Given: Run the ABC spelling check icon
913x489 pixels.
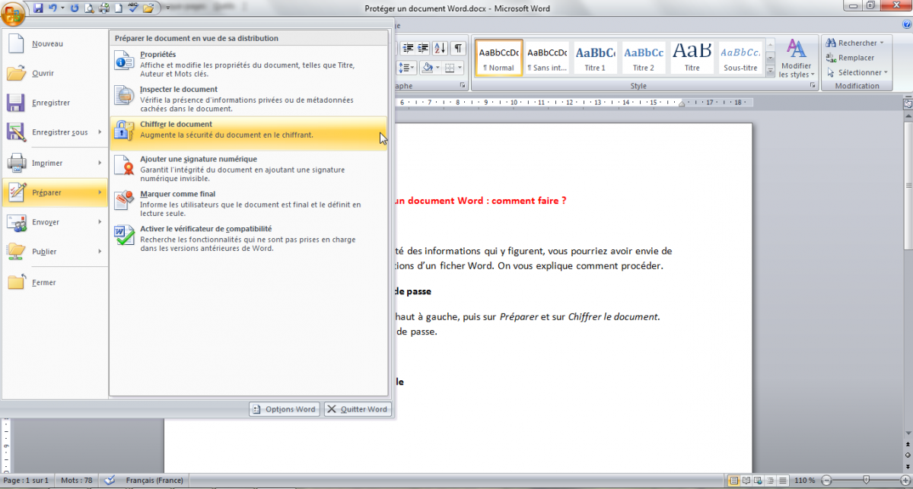Looking at the screenshot, I should tap(133, 8).
